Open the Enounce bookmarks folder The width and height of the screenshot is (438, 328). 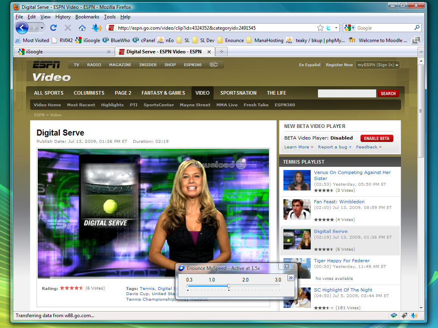[x=231, y=40]
